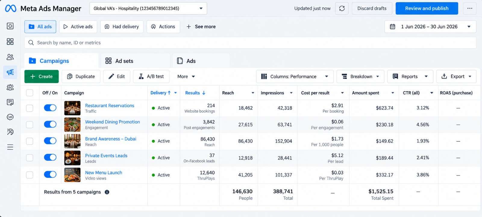Click the refresh data icon
This screenshot has width=482, height=217.
click(x=342, y=8)
